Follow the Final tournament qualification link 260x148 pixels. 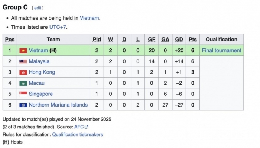click(221, 50)
